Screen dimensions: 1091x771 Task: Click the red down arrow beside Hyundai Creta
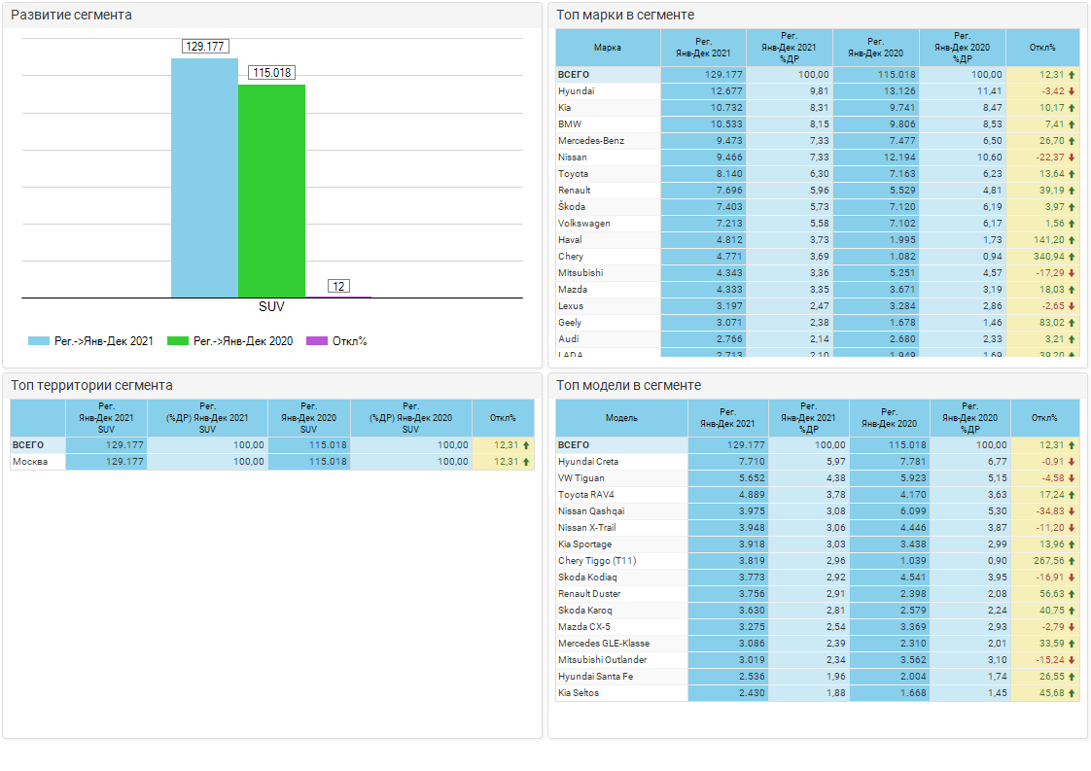1072,462
